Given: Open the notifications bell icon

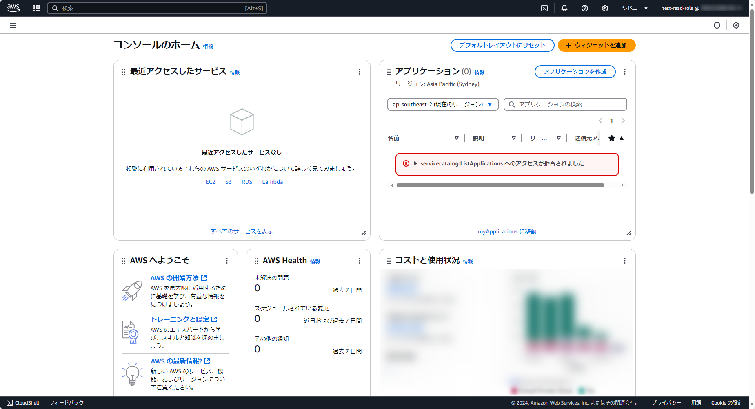Looking at the screenshot, I should [564, 8].
